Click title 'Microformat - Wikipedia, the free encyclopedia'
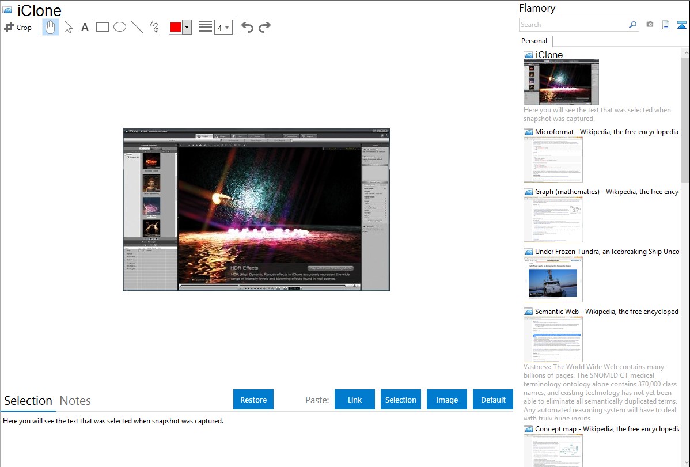Viewport: 690px width, 467px height. (606, 132)
